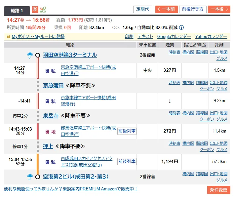The height and width of the screenshot is (200, 234).
Task: Open 羽田空港第3ターミナル station link
Action: click(70, 55)
